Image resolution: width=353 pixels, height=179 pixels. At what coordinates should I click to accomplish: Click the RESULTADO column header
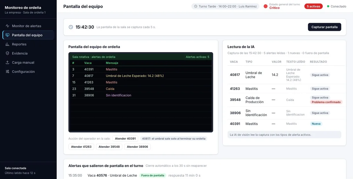point(318,62)
